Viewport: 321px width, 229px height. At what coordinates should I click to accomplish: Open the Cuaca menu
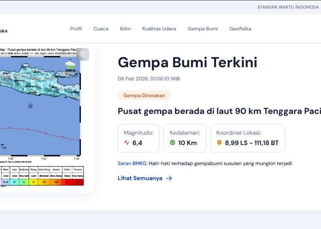[101, 29]
